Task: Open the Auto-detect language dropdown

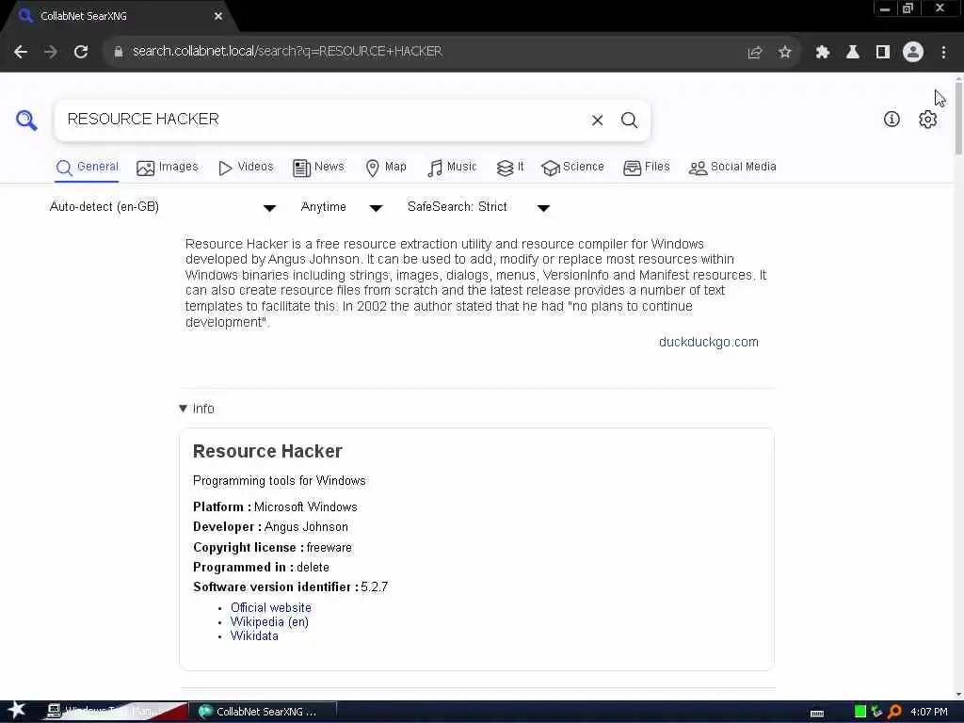Action: point(162,207)
